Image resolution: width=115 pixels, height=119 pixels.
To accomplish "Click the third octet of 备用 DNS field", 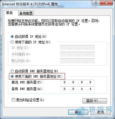I will point(82,89).
